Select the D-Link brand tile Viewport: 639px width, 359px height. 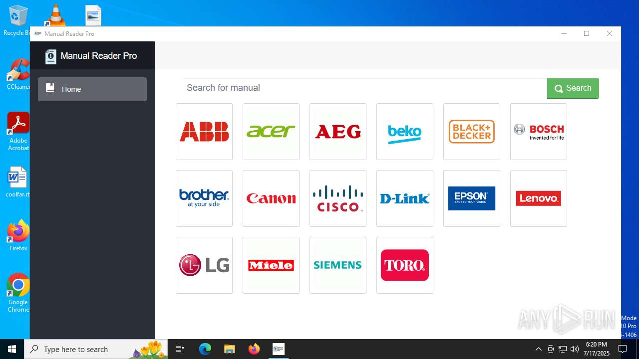pyautogui.click(x=405, y=198)
